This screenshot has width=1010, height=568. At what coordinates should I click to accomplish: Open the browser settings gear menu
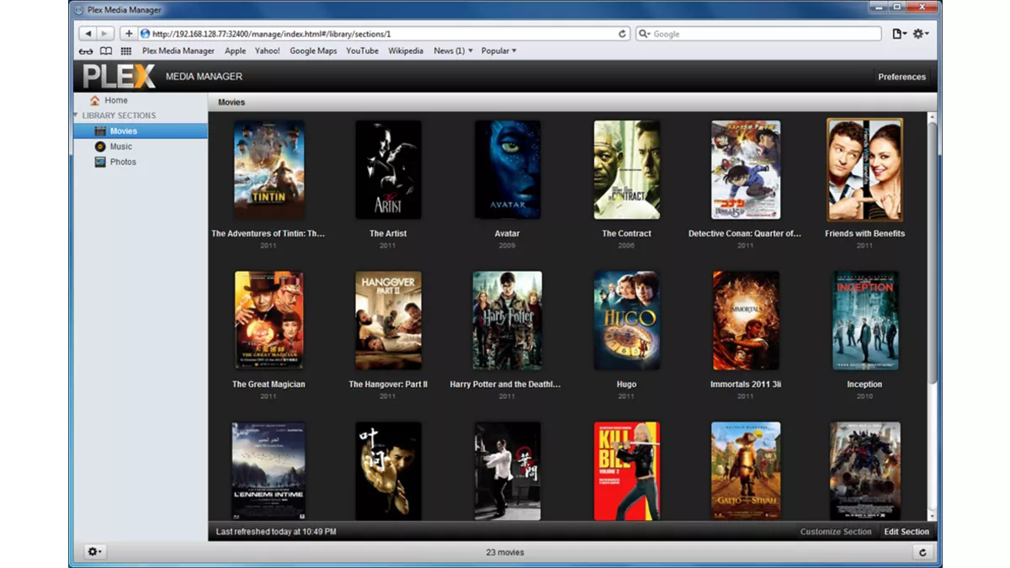[921, 34]
